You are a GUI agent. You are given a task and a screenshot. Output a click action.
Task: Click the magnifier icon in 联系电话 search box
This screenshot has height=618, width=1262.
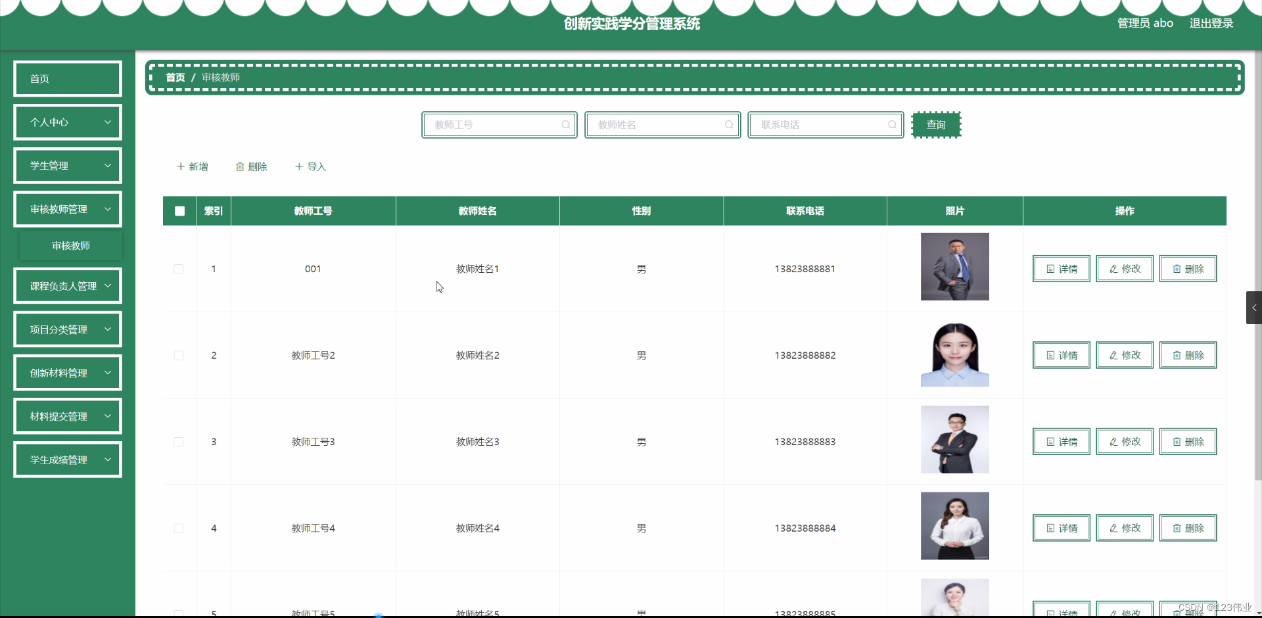(892, 125)
